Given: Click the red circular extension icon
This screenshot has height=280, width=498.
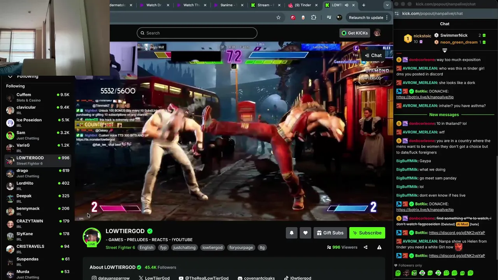Looking at the screenshot, I should [293, 17].
